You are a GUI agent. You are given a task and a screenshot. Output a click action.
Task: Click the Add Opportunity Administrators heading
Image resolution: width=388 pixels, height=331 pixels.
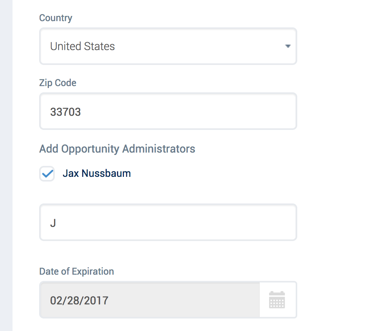tap(117, 149)
